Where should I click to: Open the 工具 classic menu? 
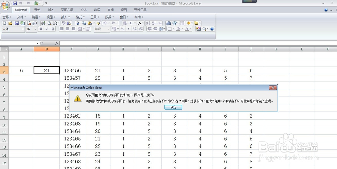click(x=95, y=17)
